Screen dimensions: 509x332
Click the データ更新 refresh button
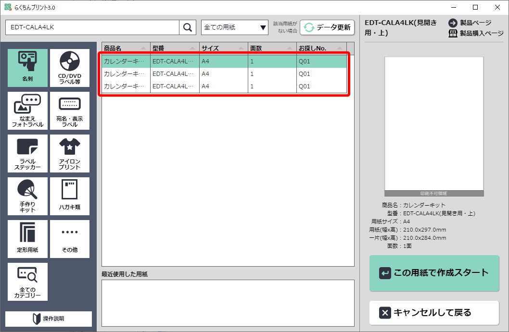(327, 27)
